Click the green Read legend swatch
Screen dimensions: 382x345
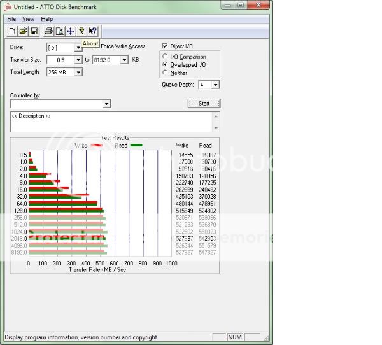(x=136, y=146)
